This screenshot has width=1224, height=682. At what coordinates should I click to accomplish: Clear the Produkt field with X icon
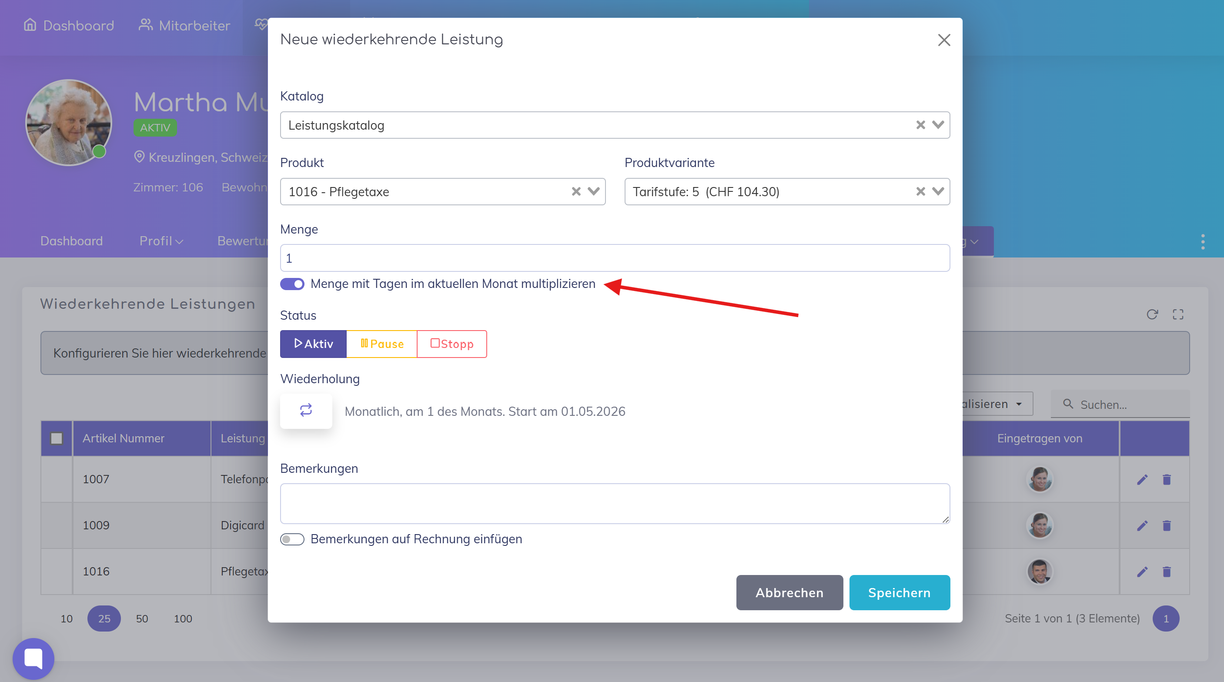tap(576, 191)
